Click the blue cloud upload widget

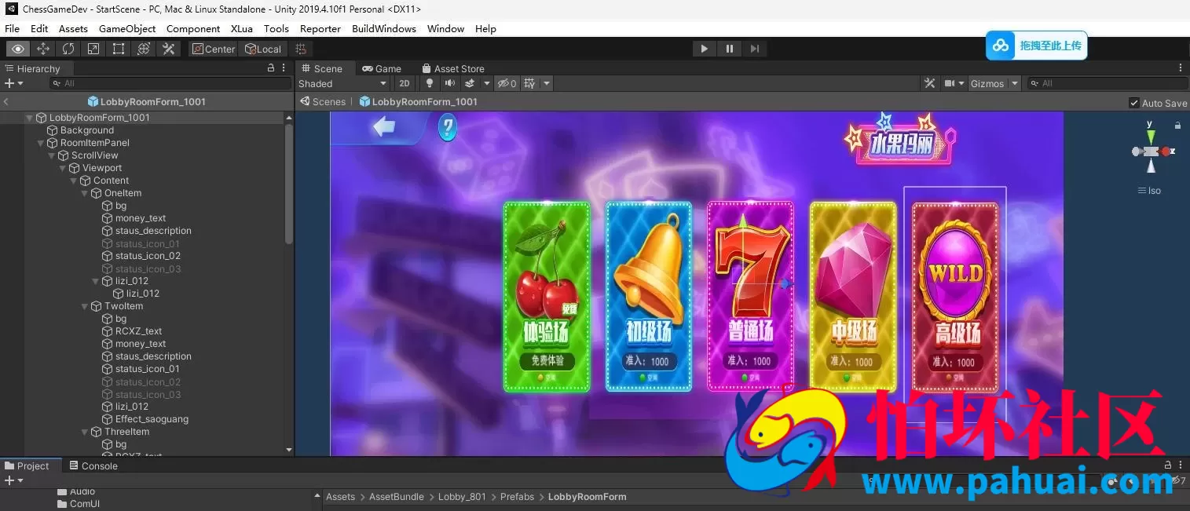(x=1036, y=46)
